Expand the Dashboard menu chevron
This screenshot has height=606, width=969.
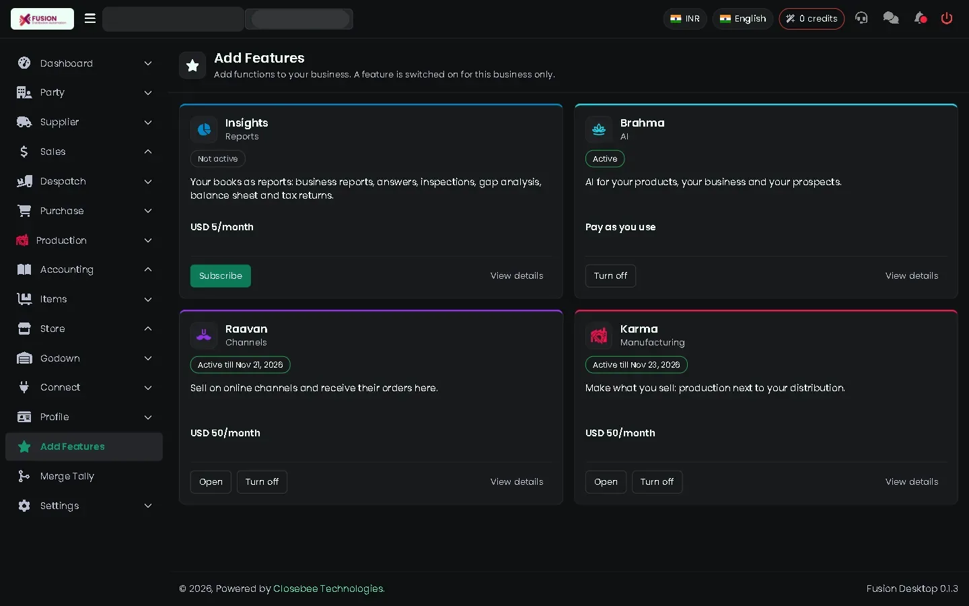(x=148, y=63)
